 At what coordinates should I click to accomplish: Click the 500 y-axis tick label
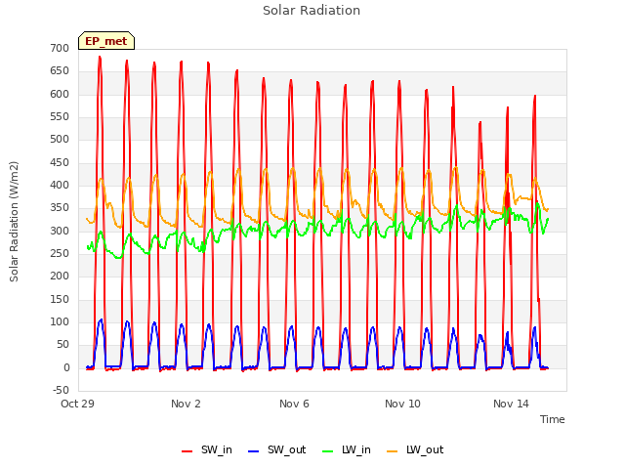click(60, 139)
